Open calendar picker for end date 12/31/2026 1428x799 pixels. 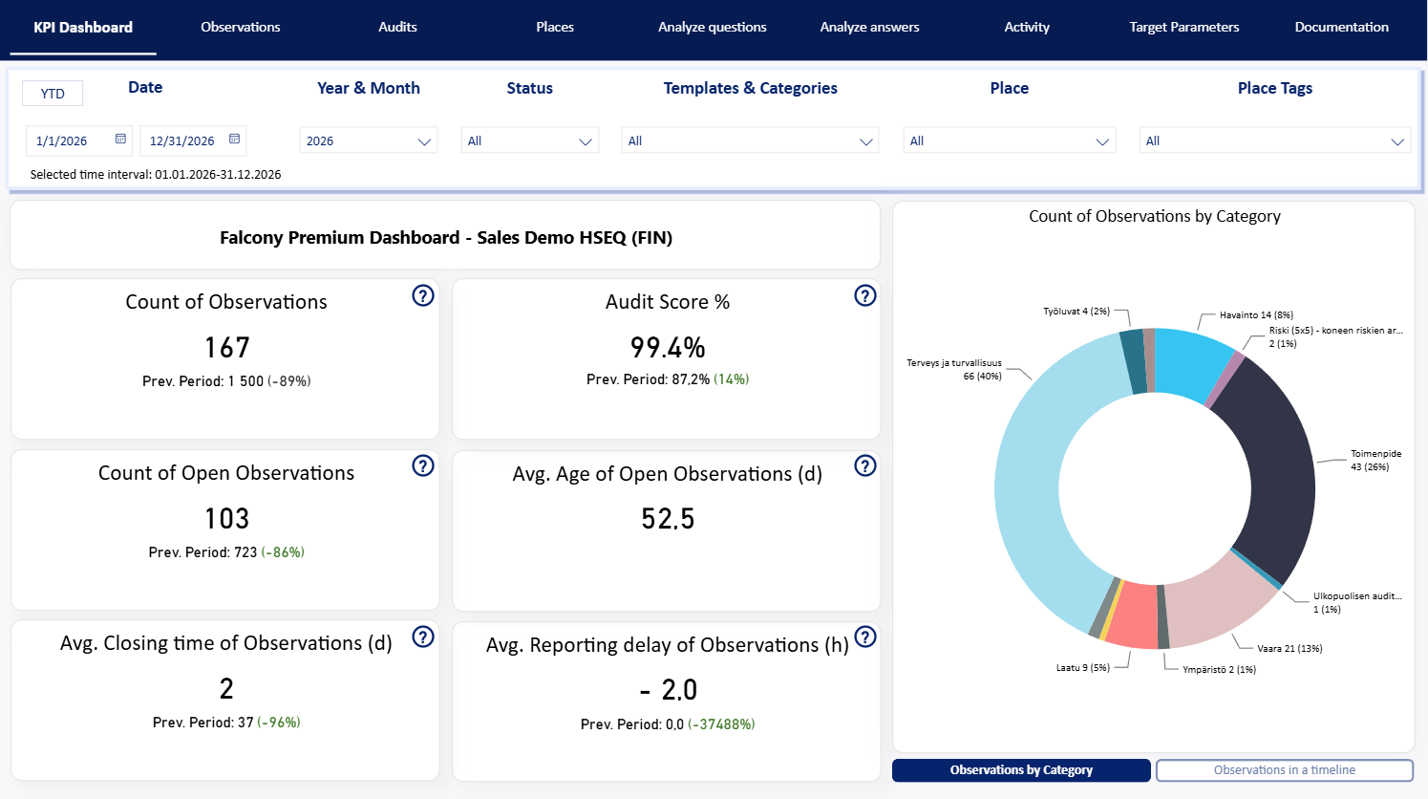(234, 140)
